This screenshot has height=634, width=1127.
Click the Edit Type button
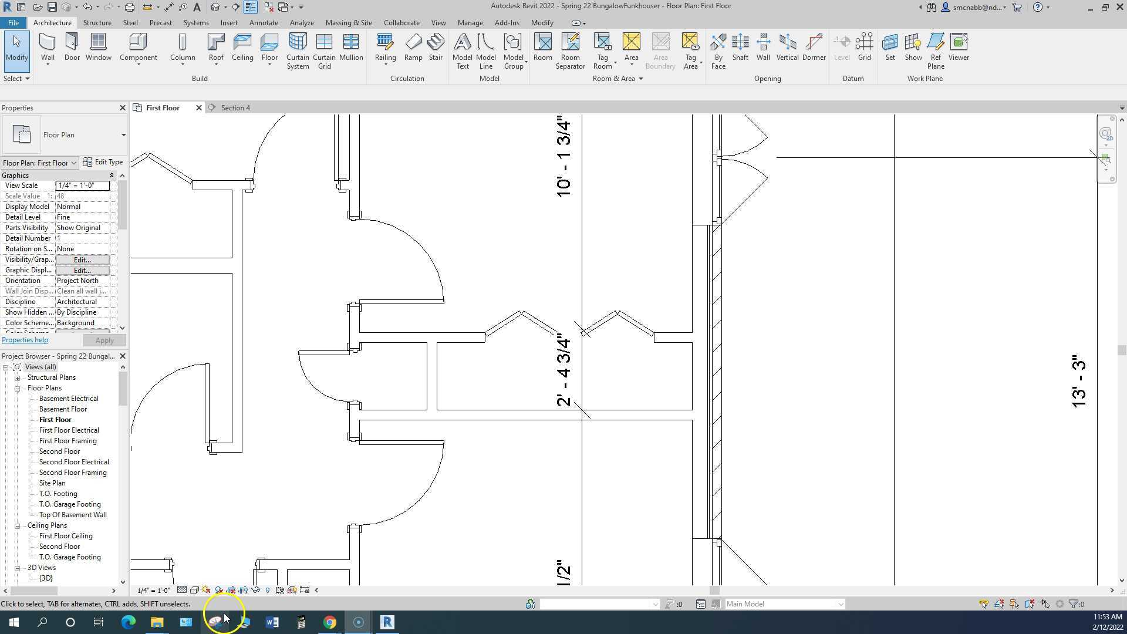point(103,162)
